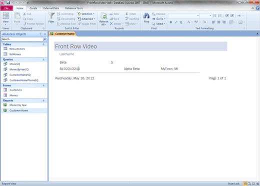Collapse navigation pane with shutter bar button
The height and width of the screenshot is (186, 260).
pos(45,34)
